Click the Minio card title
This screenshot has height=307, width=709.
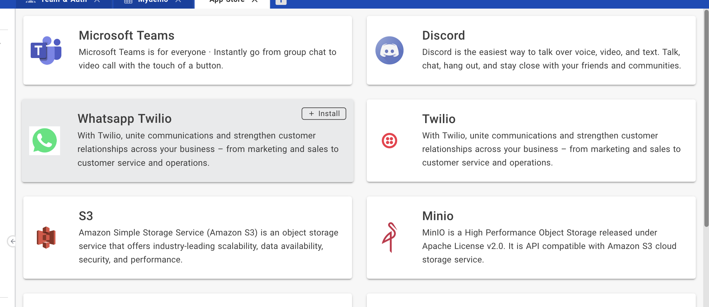coord(438,216)
